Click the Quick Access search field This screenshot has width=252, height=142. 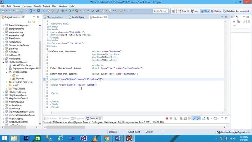tap(160, 11)
